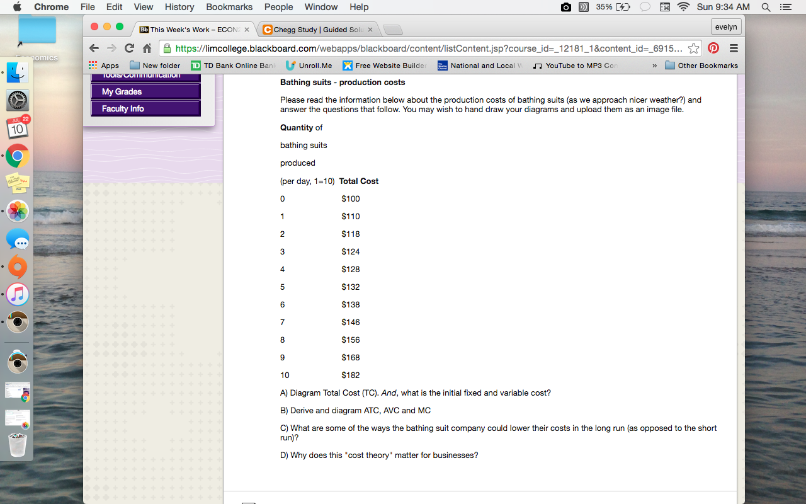The image size is (806, 504).
Task: Open the Wi-Fi status menu
Action: point(683,7)
